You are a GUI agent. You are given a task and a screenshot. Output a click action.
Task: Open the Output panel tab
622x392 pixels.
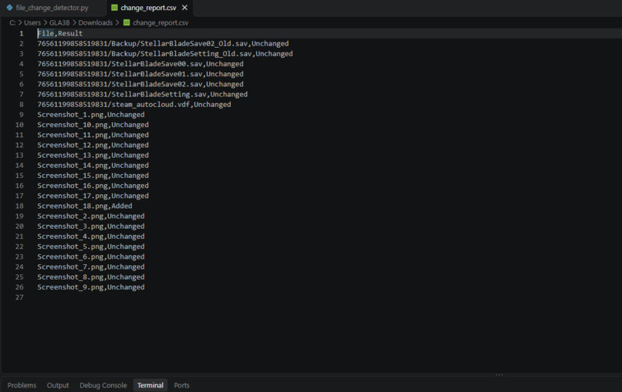click(58, 385)
